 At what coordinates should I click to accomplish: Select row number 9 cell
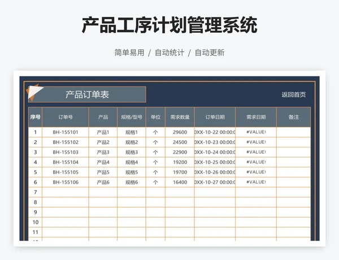(x=35, y=212)
